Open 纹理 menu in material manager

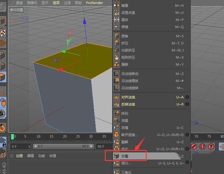pyautogui.click(x=53, y=156)
